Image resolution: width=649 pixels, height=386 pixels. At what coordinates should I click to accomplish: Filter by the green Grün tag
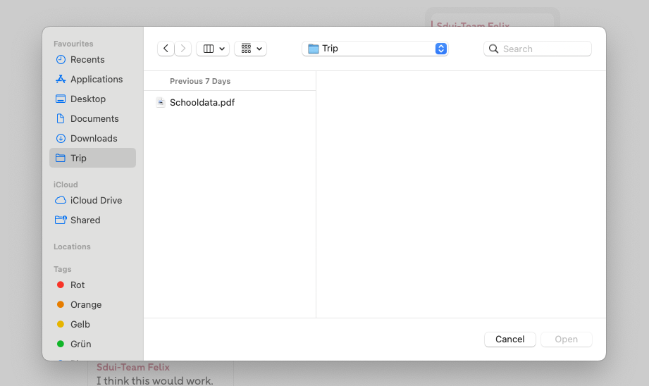click(80, 344)
